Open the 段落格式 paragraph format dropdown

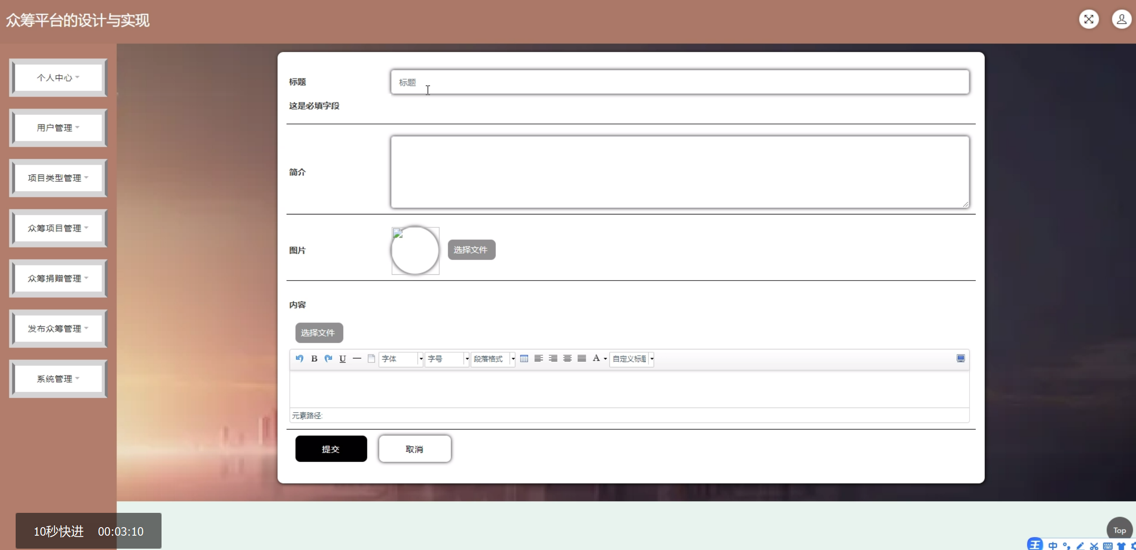coord(493,359)
